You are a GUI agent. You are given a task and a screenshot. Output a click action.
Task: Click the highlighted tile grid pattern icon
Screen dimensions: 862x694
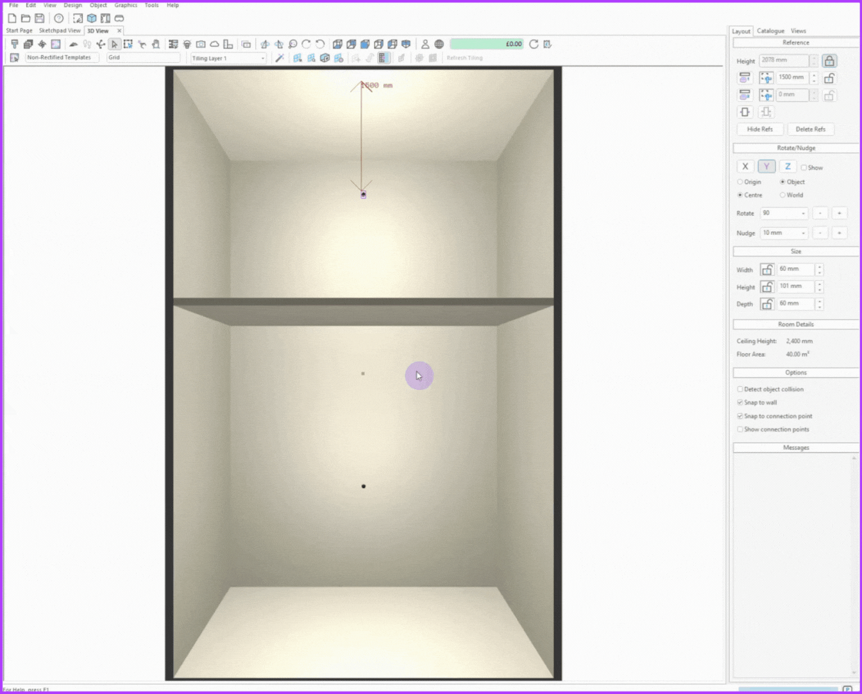click(384, 58)
